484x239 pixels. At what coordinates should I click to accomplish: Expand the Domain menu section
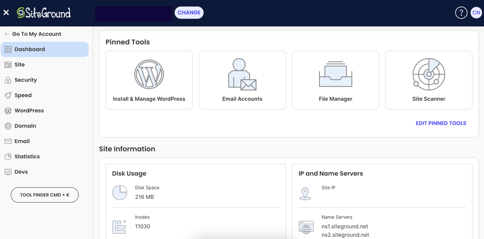[45, 126]
